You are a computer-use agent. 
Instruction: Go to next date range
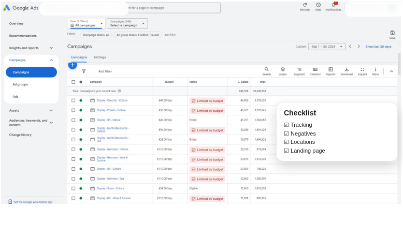tap(359, 47)
